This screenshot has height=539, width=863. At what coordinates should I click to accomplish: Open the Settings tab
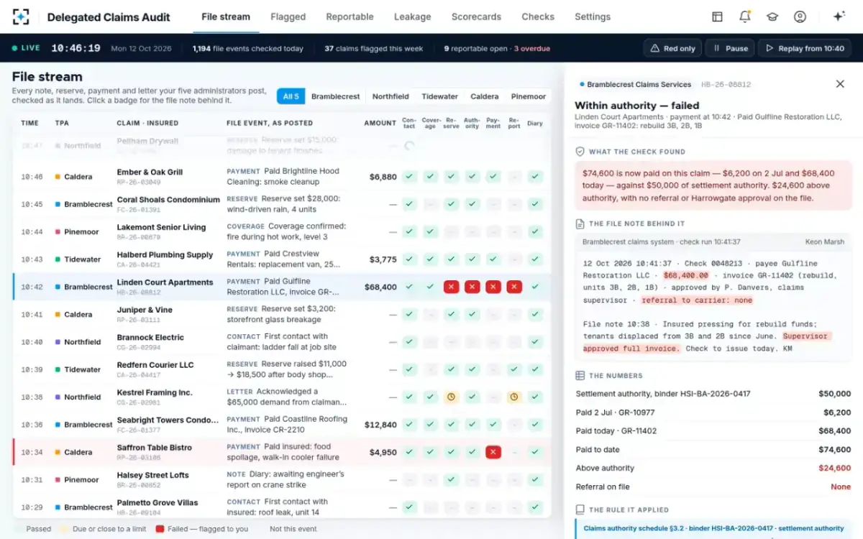pyautogui.click(x=593, y=17)
